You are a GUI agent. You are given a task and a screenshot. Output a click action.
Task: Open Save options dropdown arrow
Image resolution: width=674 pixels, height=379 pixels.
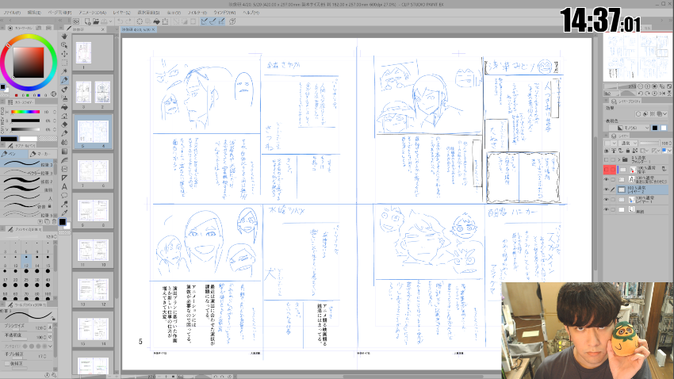pos(109,21)
